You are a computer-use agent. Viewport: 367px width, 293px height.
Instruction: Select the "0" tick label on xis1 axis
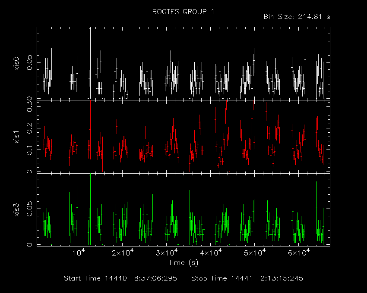[x=30, y=171]
